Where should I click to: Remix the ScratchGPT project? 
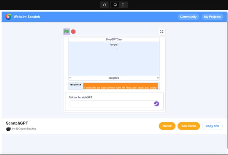click(x=167, y=126)
